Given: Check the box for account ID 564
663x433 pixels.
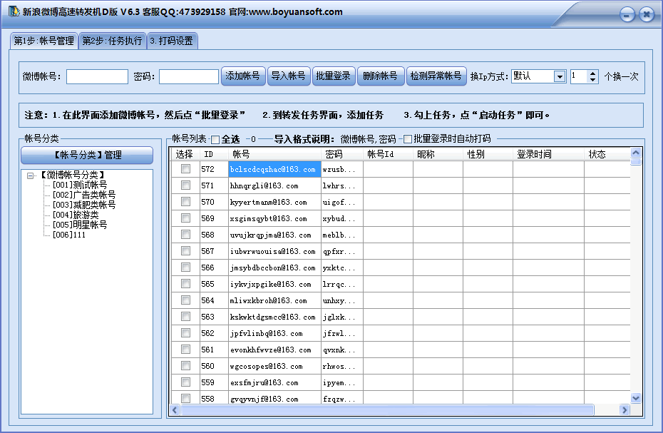Looking at the screenshot, I should [185, 300].
